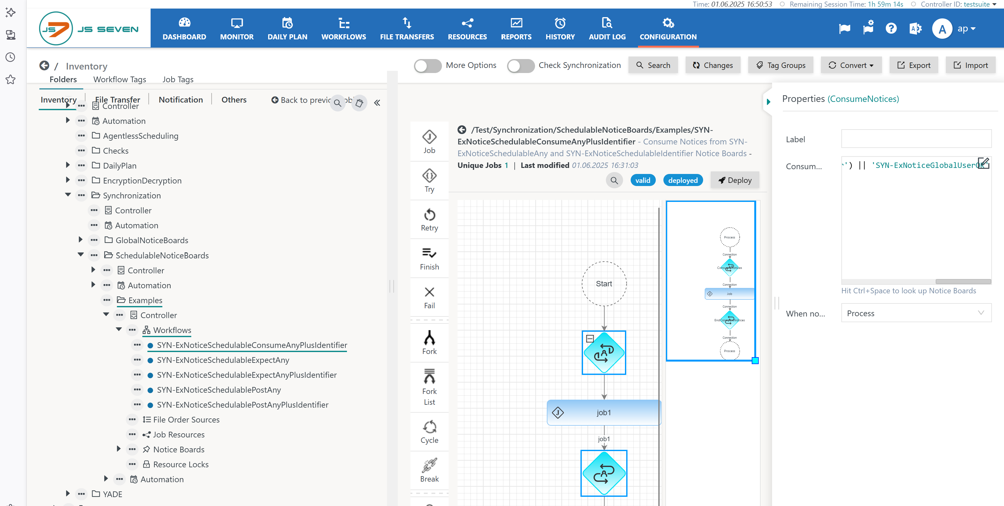The image size is (1004, 506).
Task: Expand the GlobalNoticeBoards folder arrow
Action: click(81, 240)
